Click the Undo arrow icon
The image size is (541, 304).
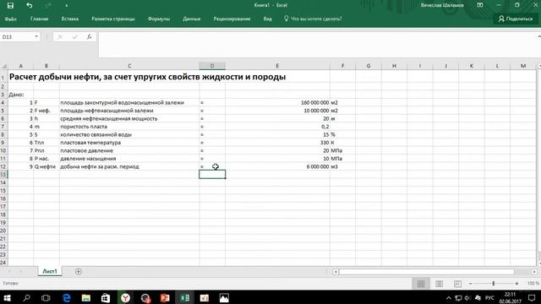click(x=30, y=5)
